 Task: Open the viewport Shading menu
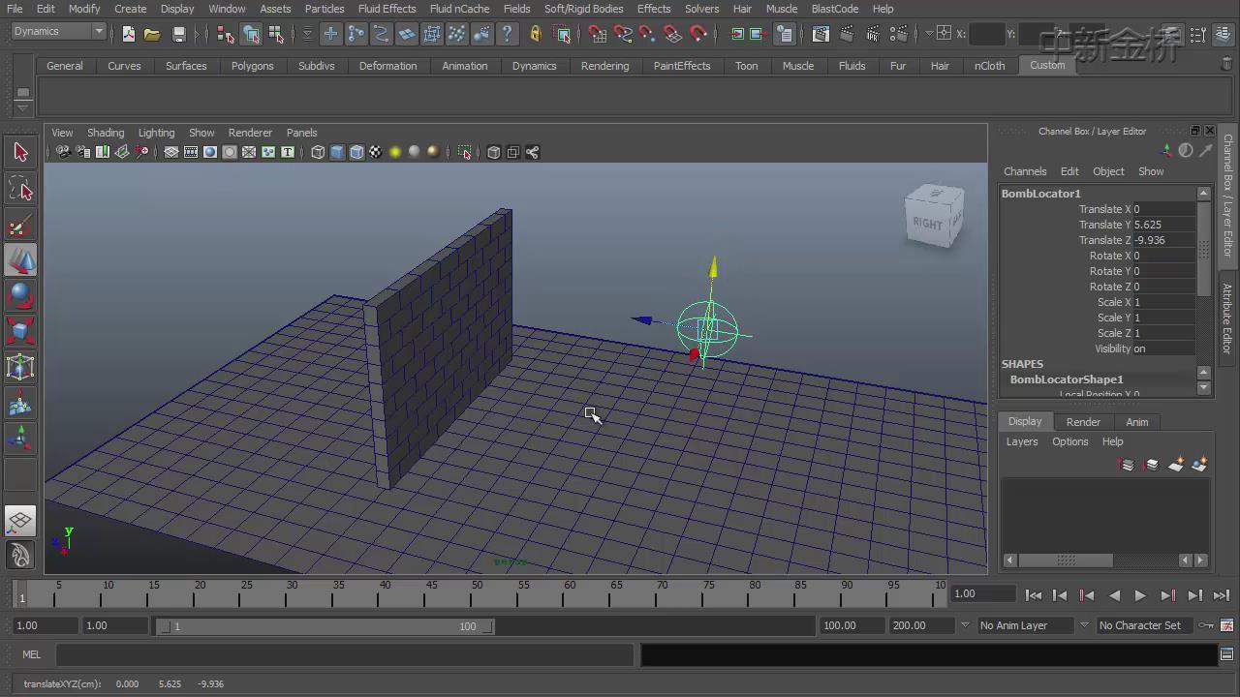pyautogui.click(x=106, y=133)
